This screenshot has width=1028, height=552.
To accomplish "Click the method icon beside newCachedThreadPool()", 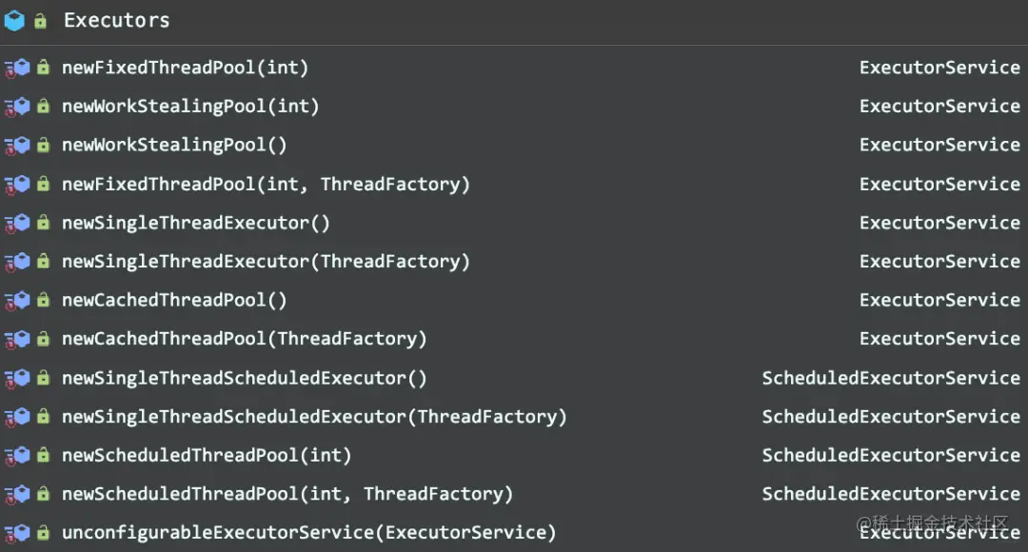I will click(x=18, y=300).
